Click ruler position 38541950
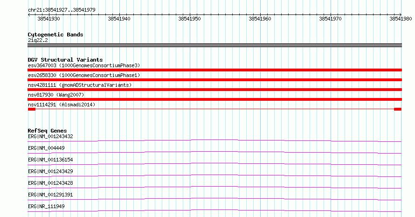The width and height of the screenshot is (415, 217). click(189, 19)
